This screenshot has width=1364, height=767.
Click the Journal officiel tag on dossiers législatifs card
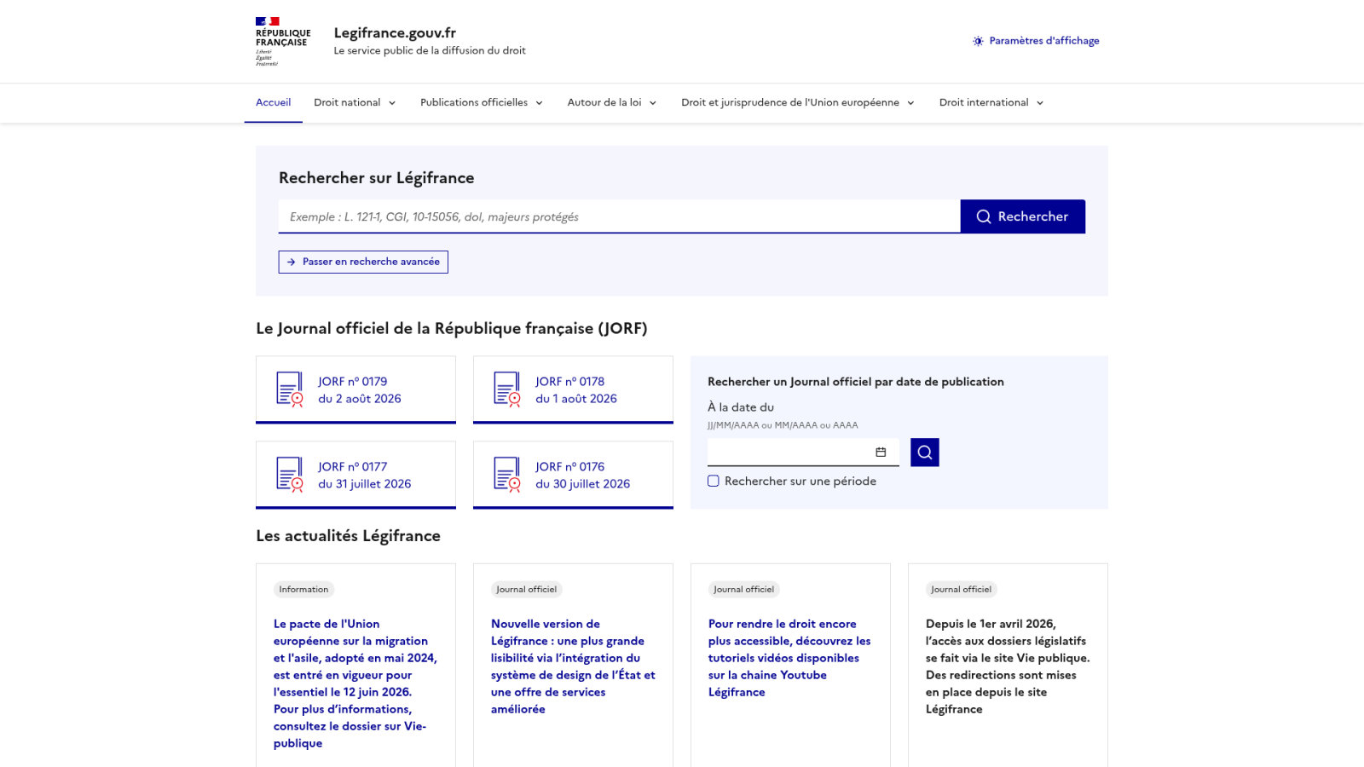coord(961,590)
